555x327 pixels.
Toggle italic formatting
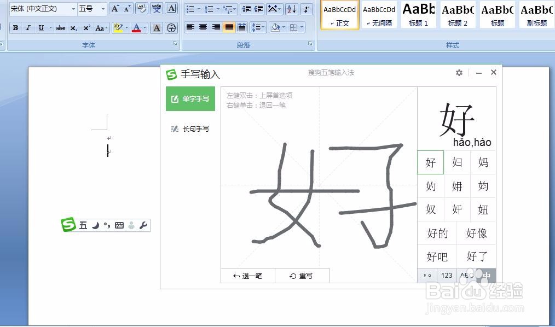click(x=28, y=28)
